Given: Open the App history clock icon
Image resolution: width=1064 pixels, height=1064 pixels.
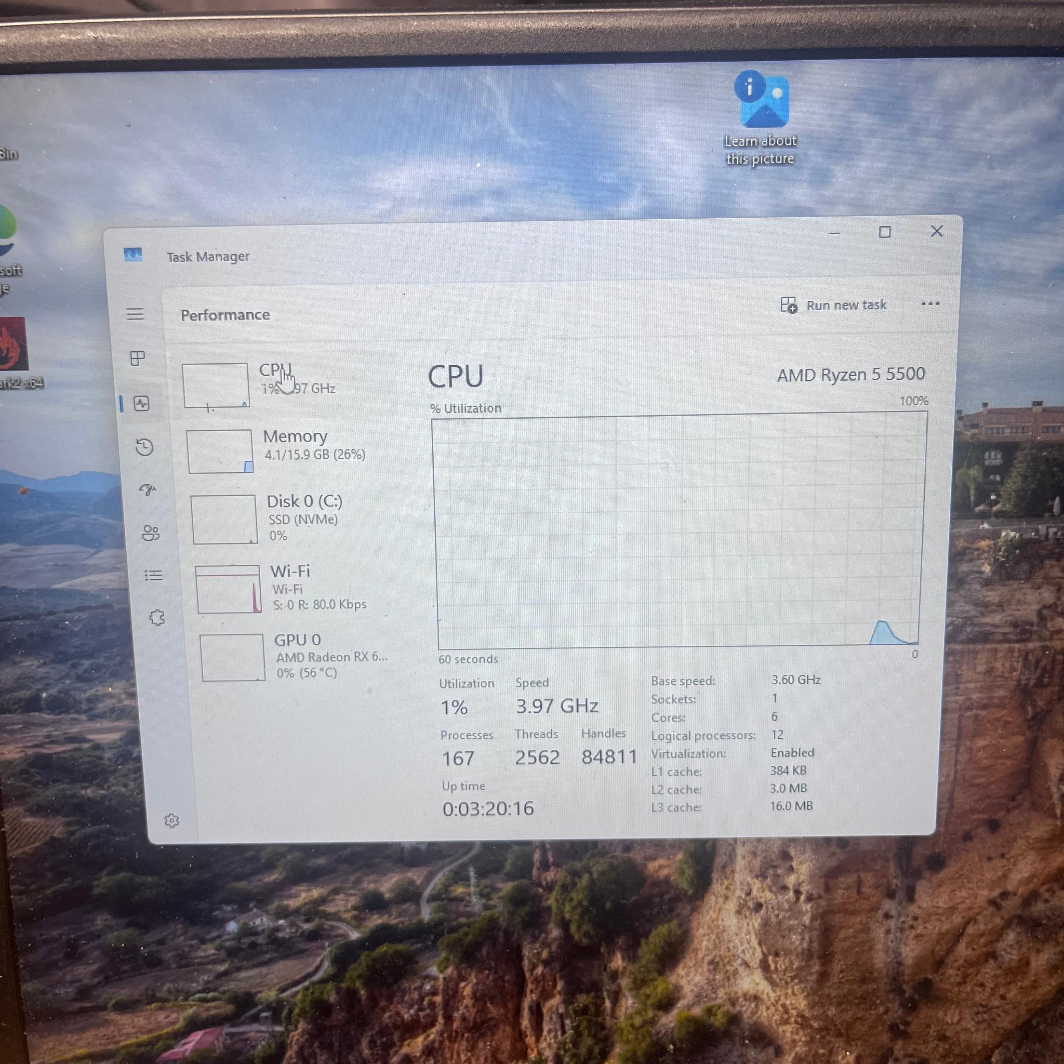Looking at the screenshot, I should 144,447.
